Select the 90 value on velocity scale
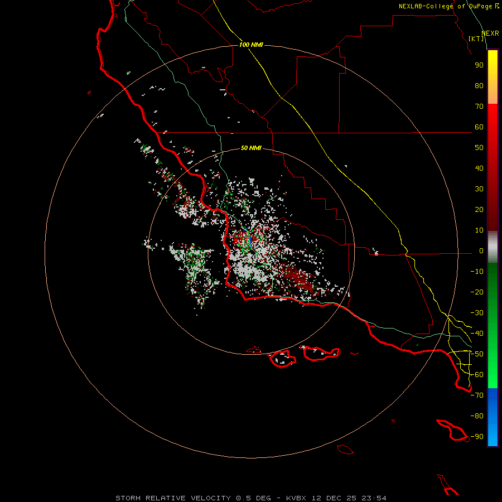Screen dimensions: 502x502 [x=479, y=65]
